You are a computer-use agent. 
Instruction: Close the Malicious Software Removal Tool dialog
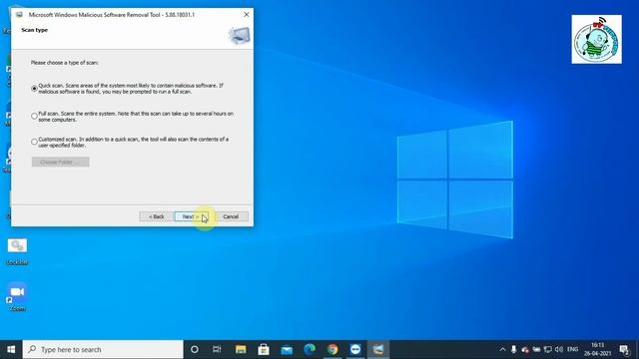point(247,14)
